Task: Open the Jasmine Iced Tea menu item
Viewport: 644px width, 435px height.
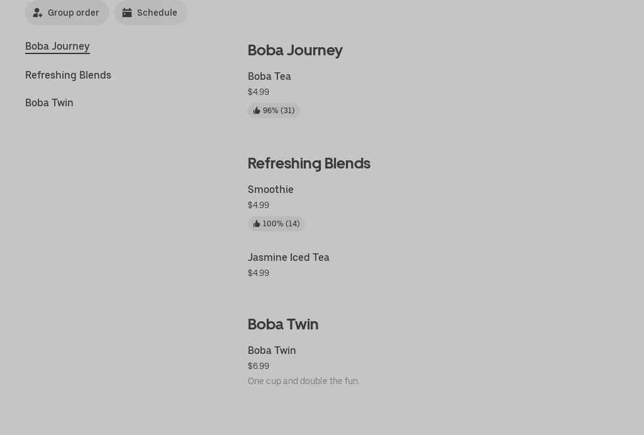Action: point(289,257)
